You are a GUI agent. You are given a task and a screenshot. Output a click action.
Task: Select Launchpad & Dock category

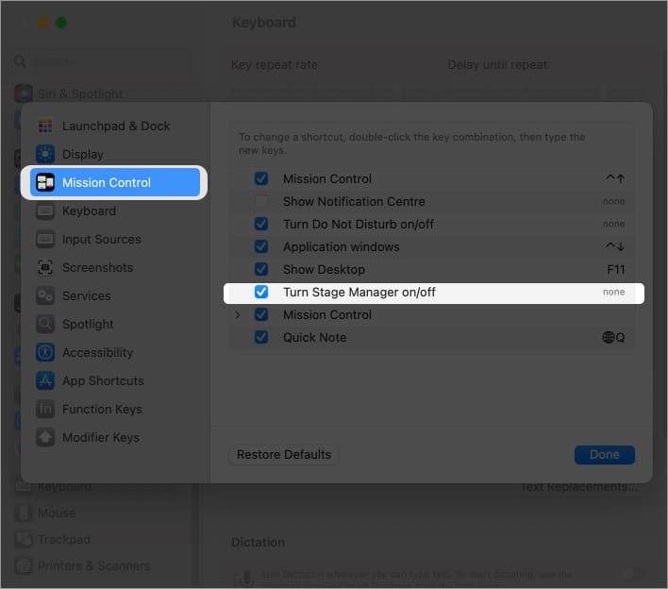(115, 126)
